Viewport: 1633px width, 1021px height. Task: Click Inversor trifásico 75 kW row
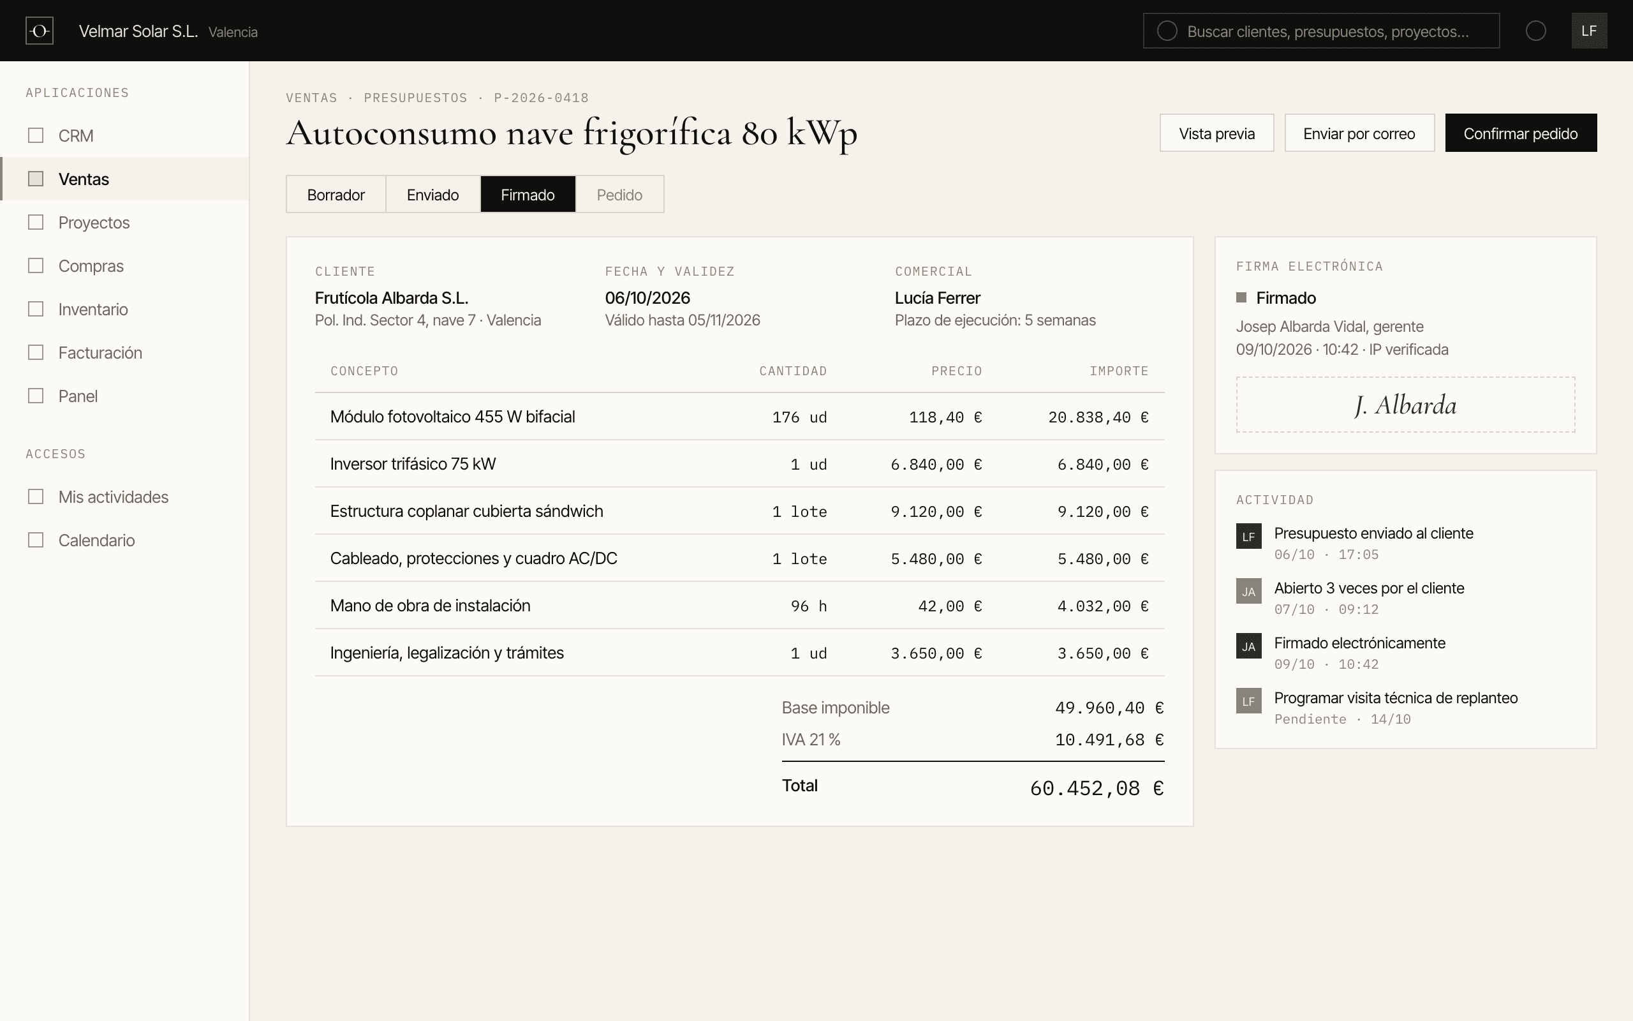click(739, 464)
